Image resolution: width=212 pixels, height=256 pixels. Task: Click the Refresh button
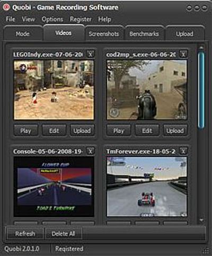coord(25,234)
